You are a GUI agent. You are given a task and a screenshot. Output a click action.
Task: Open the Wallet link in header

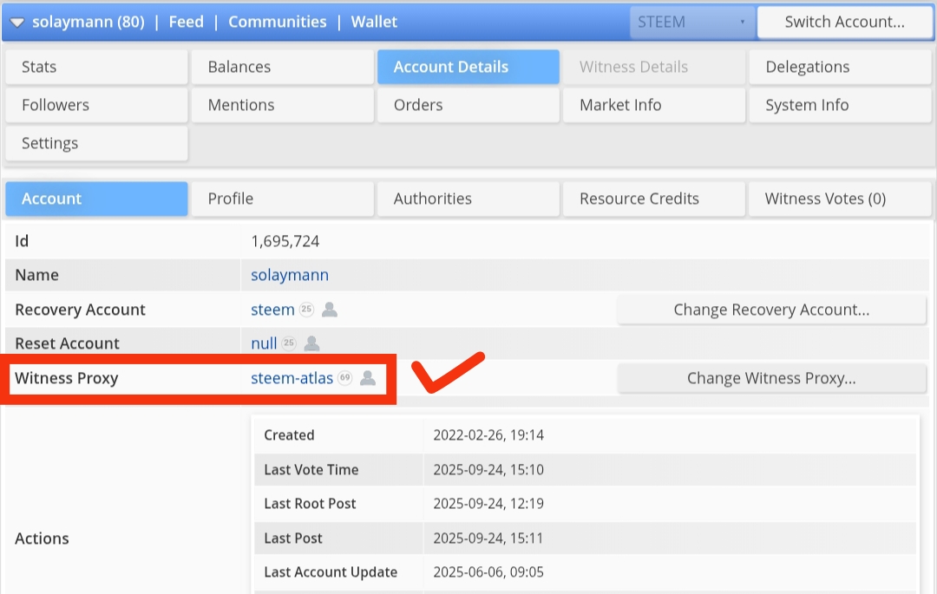pyautogui.click(x=374, y=22)
